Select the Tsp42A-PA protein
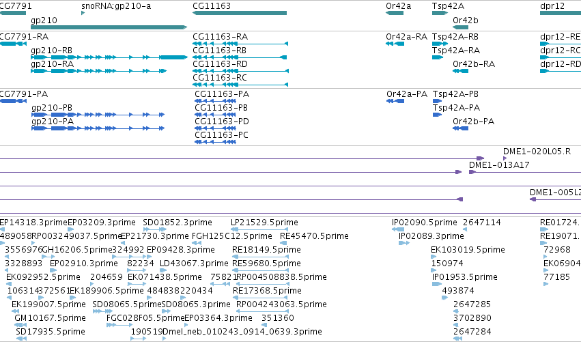The height and width of the screenshot is (342, 581). (x=437, y=115)
